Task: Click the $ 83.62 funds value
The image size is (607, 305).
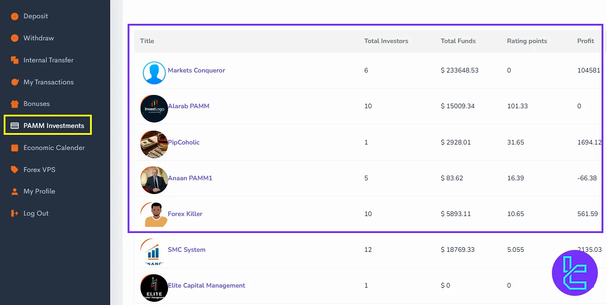Action: point(452,178)
